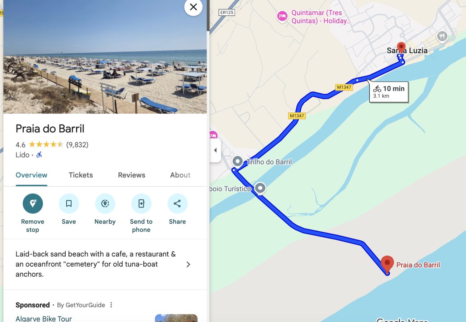Screen dimensions: 466x322
Task: Select the About tab
Action: [x=180, y=175]
